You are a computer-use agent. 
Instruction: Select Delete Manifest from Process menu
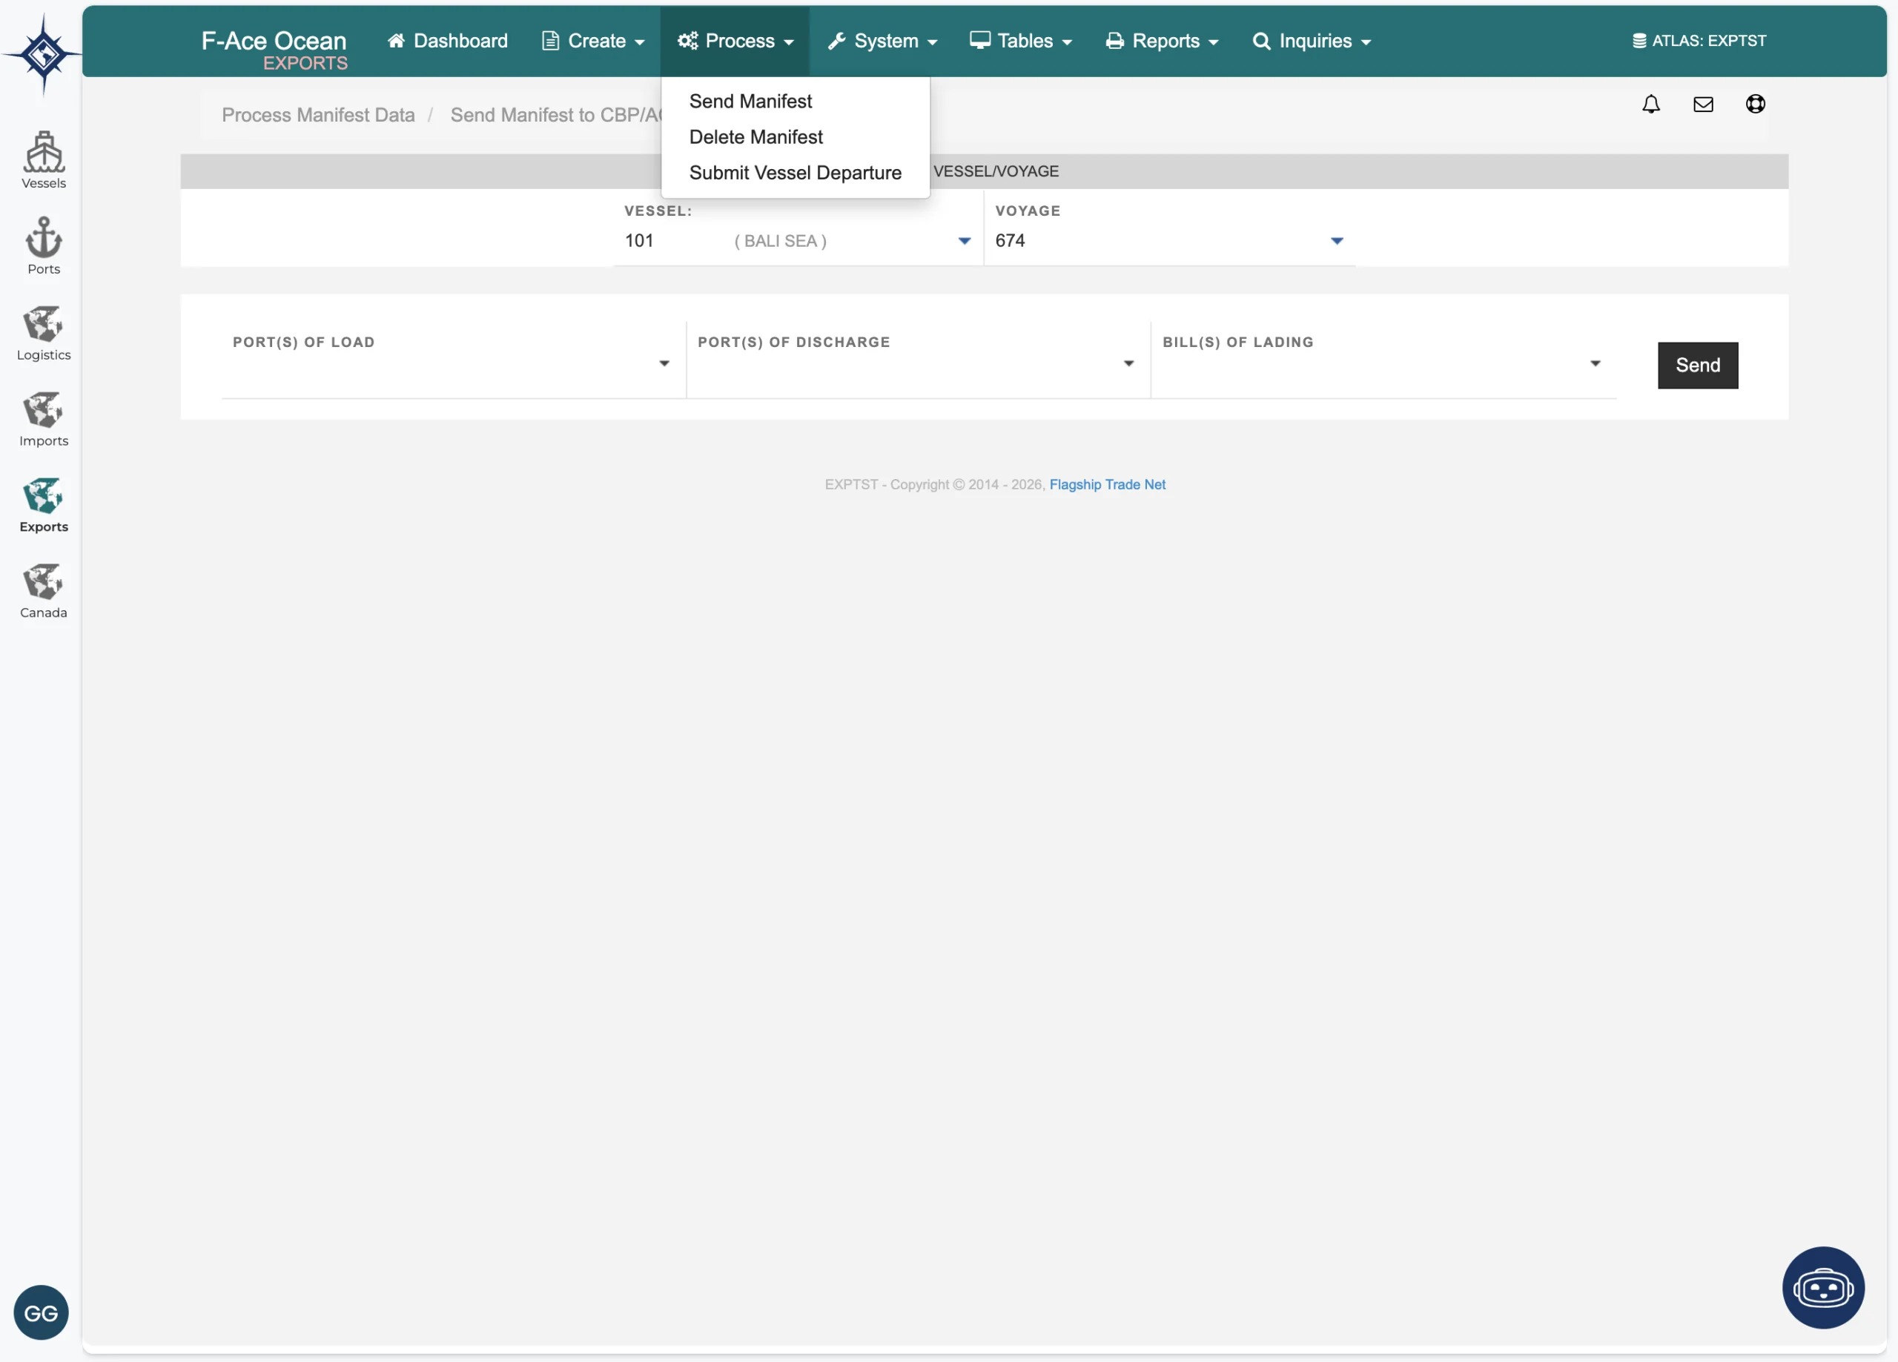point(755,137)
